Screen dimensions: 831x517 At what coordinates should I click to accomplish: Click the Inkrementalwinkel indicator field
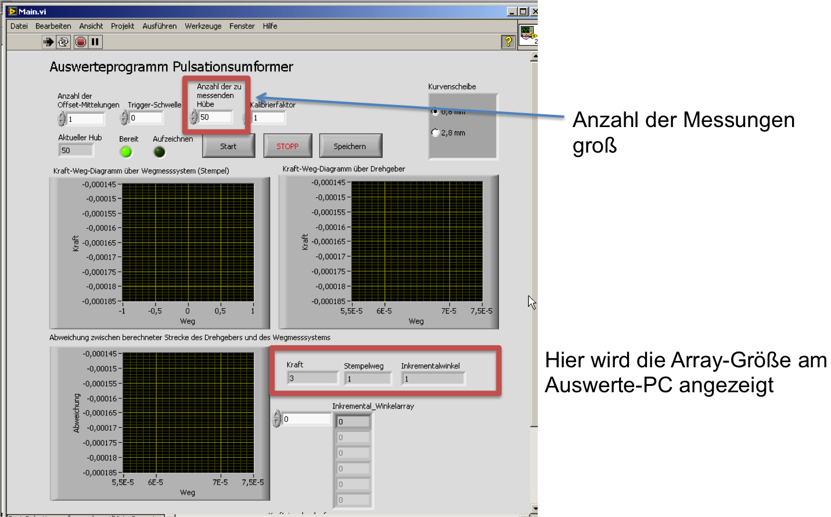[x=433, y=379]
